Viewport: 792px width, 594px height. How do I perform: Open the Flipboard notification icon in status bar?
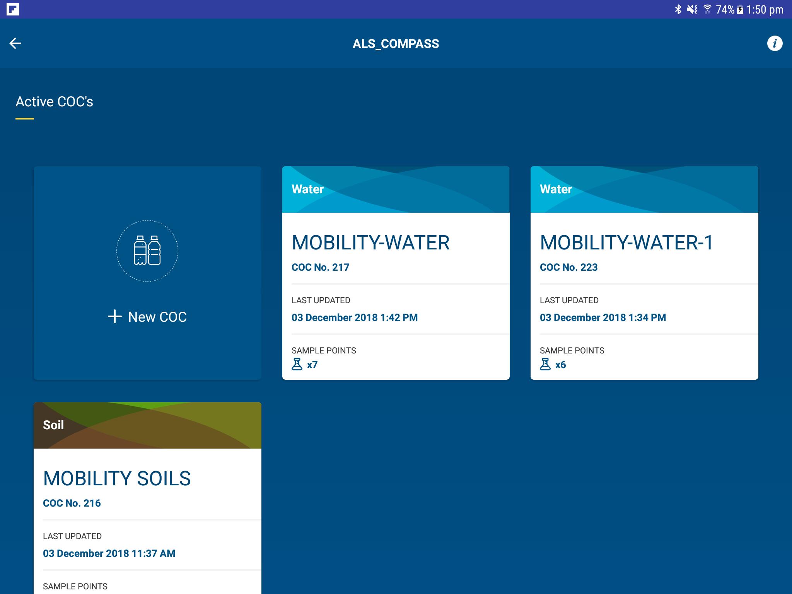click(13, 9)
